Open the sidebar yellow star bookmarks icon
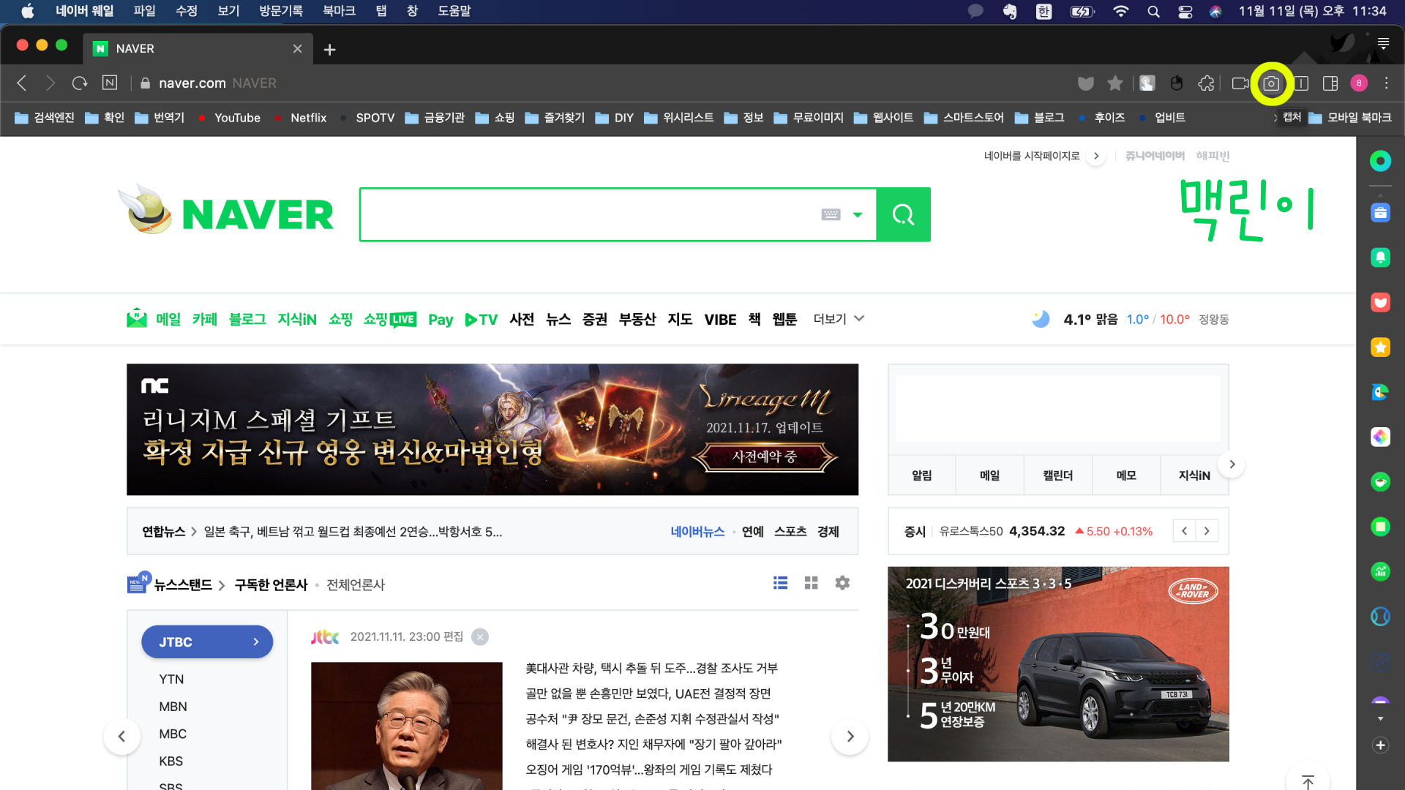 [x=1380, y=347]
